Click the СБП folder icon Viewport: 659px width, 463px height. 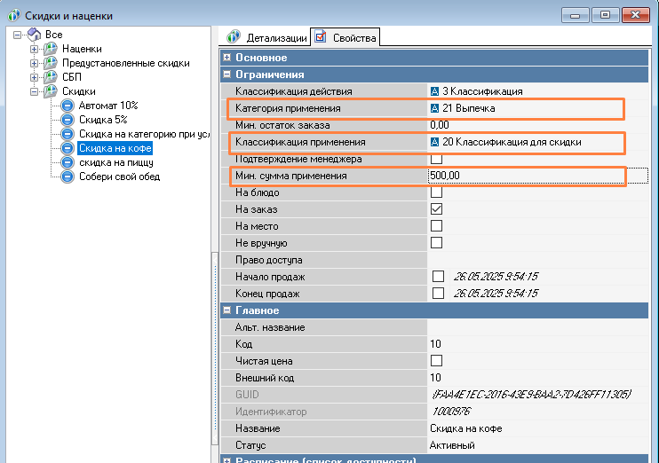51,77
